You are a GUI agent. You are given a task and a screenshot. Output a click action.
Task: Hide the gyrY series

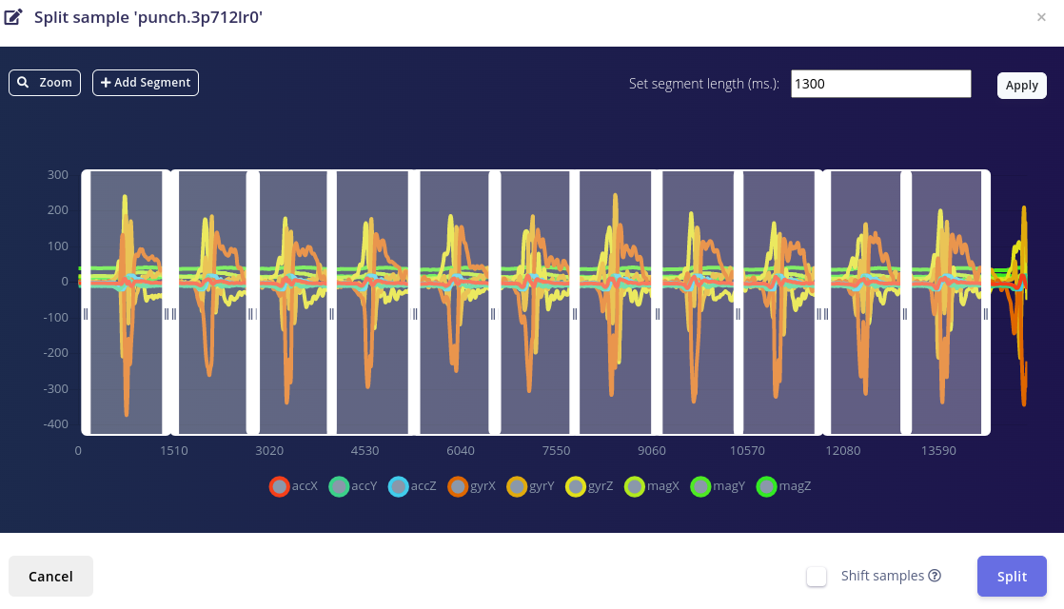coord(518,486)
